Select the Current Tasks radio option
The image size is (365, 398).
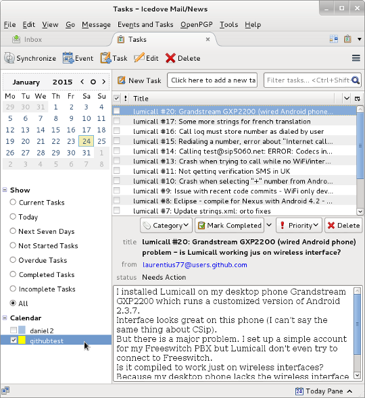click(13, 202)
